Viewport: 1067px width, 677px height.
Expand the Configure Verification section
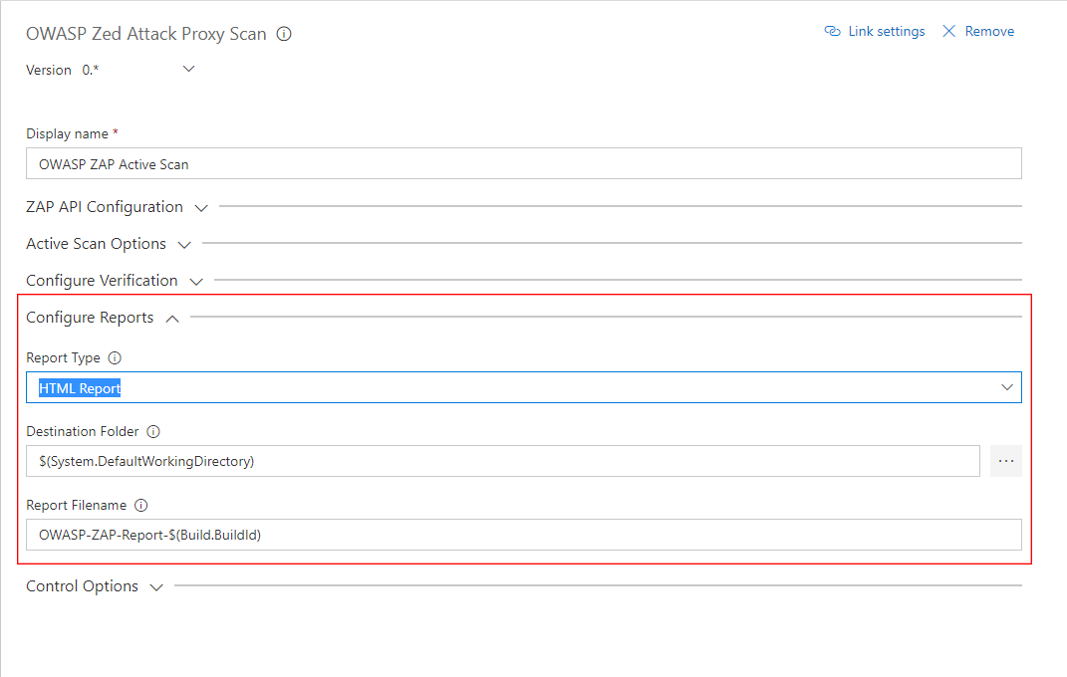point(196,282)
